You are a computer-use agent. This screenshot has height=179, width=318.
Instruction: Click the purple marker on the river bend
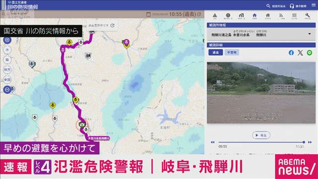point(63,49)
